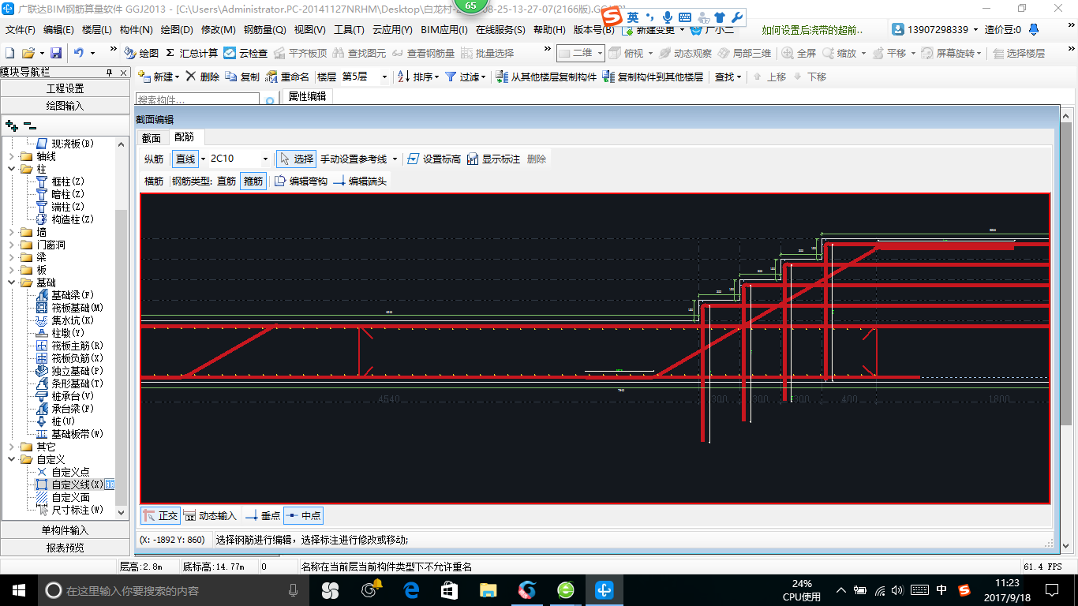Click 设置标高 elevation tool
1078x606 pixels.
click(434, 159)
